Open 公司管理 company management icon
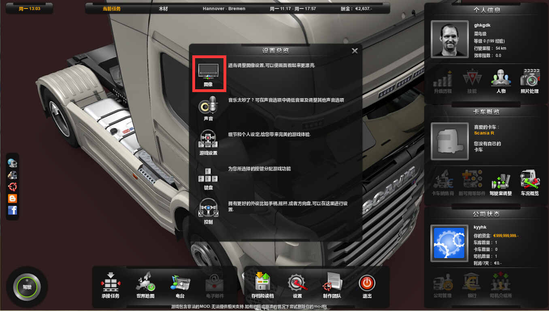This screenshot has width=549, height=311. tap(443, 285)
